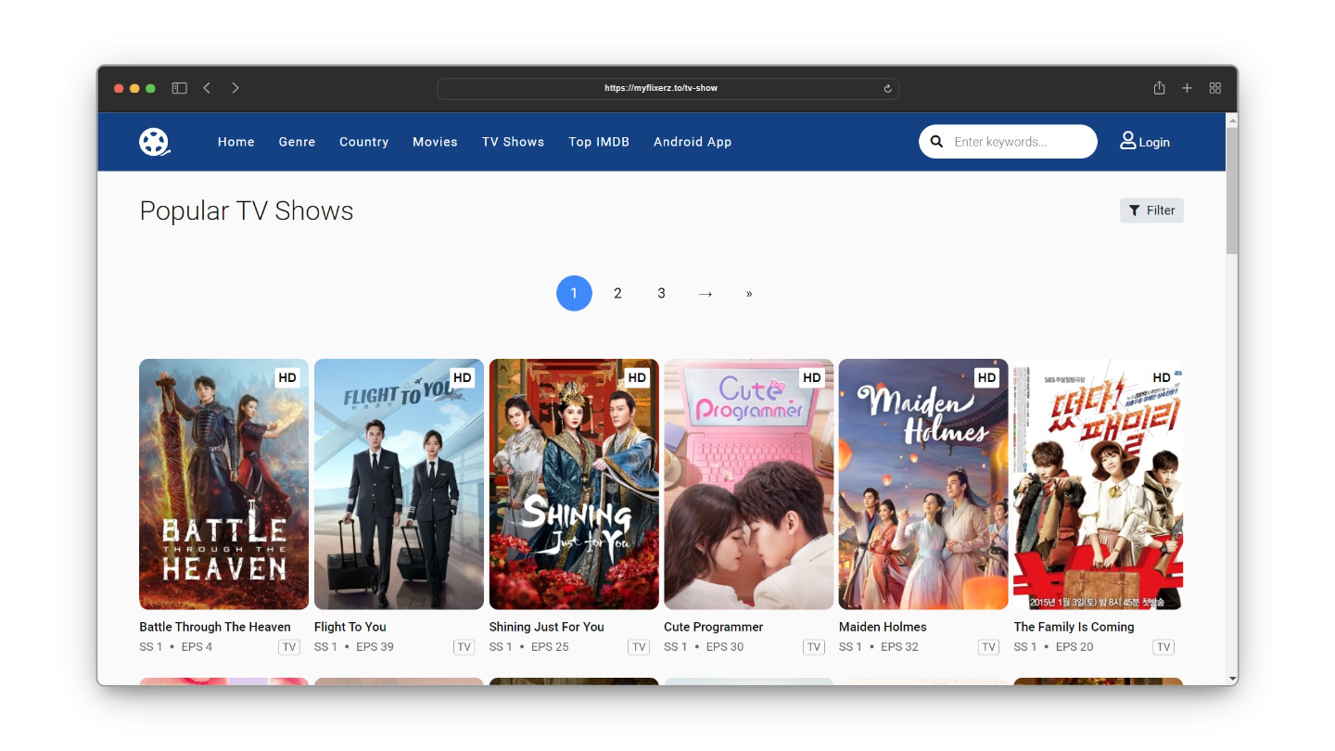Image resolution: width=1335 pixels, height=751 pixels.
Task: Click the TV tag under Flight To You
Action: 464,647
